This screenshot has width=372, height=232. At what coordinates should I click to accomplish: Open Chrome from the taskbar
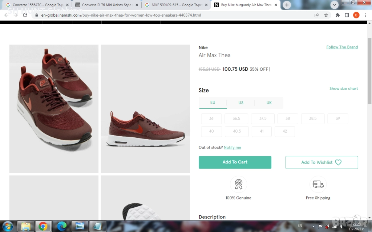pyautogui.click(x=43, y=227)
